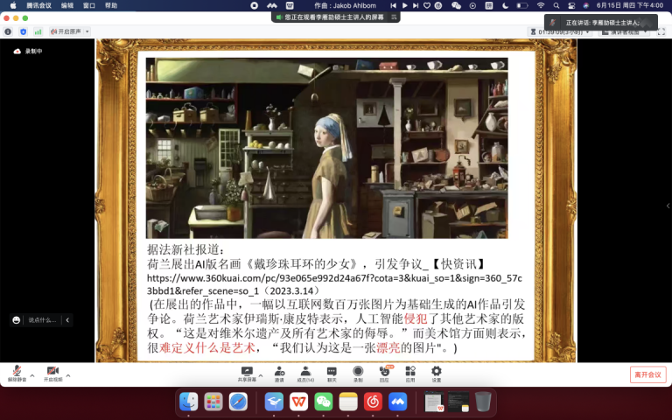This screenshot has width=672, height=420.
Task: Collapse quick chat bar with left arrow
Action: pos(67,320)
